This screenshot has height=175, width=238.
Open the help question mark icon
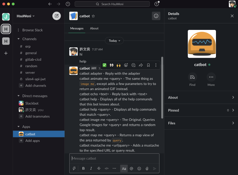(x=156, y=4)
